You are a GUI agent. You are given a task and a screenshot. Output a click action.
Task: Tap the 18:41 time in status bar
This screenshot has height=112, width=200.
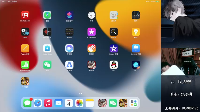[x=4, y=2]
